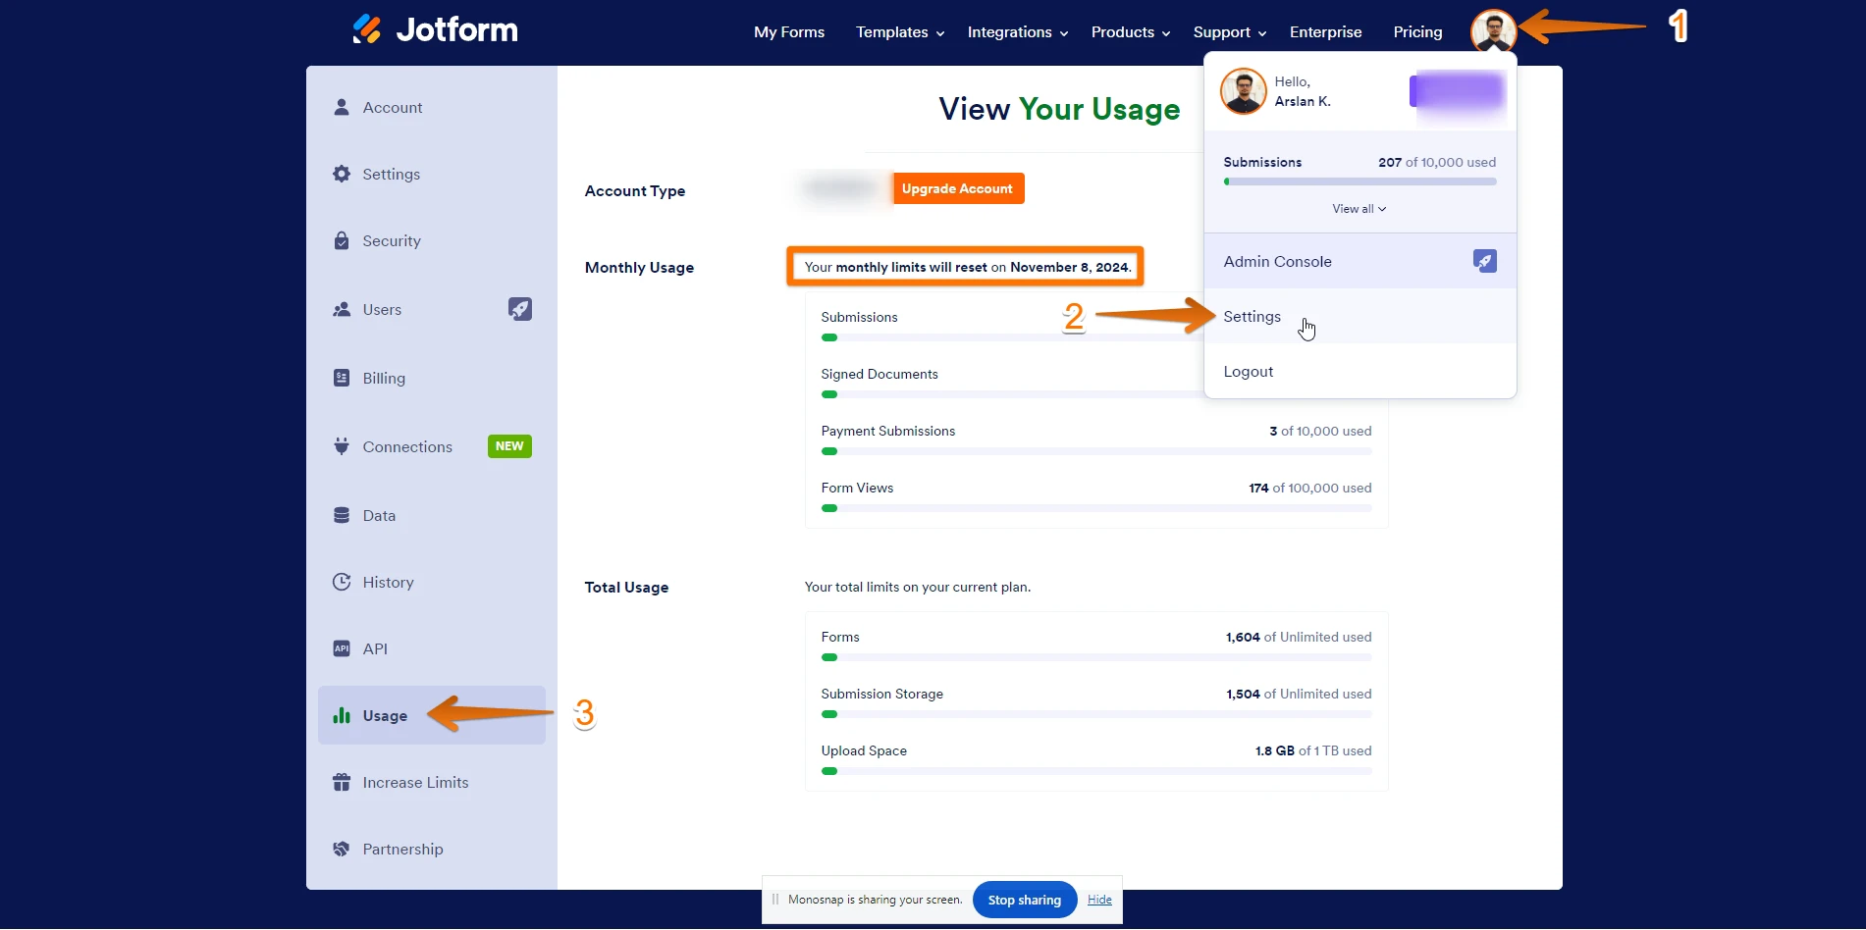This screenshot has width=1866, height=930.
Task: Expand View all in submissions panel
Action: [x=1359, y=209]
